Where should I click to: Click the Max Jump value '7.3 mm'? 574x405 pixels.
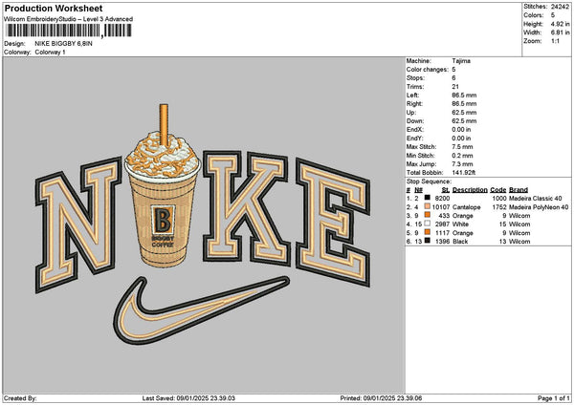pyautogui.click(x=462, y=164)
